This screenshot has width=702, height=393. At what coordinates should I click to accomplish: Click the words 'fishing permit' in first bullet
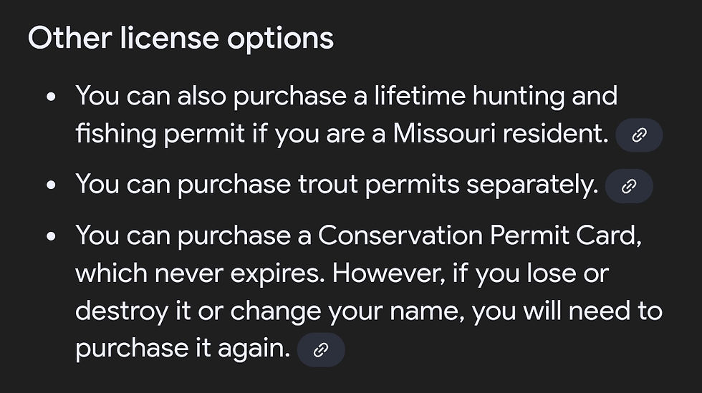[x=159, y=134]
